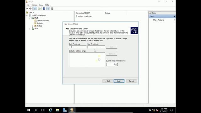Click the Start IP address field
This screenshot has width=201, height=113.
click(x=78, y=47)
